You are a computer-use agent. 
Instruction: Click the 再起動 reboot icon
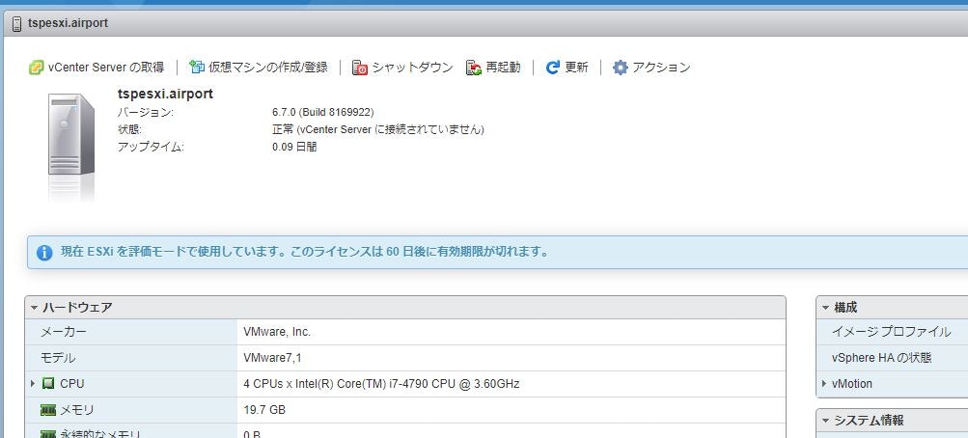tap(474, 68)
